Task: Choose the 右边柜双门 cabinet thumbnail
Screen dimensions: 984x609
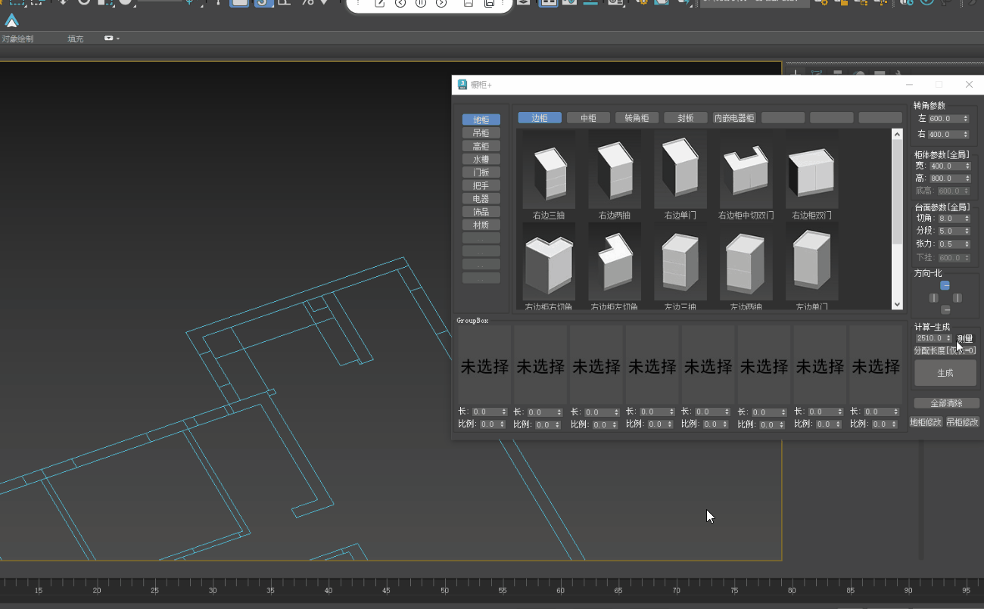Action: (812, 170)
